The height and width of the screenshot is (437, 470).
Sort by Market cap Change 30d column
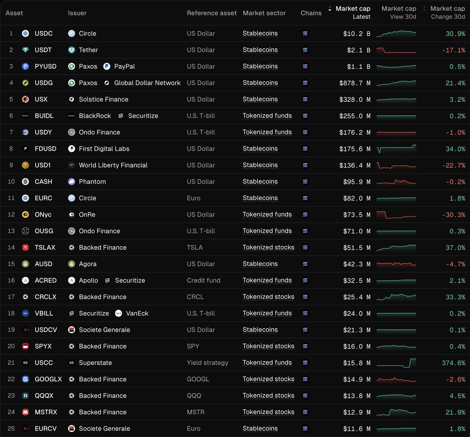click(x=445, y=13)
